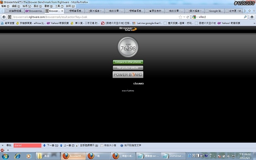Click the find field containing 'daniel'
The width and height of the screenshot is (256, 160).
pos(28,145)
